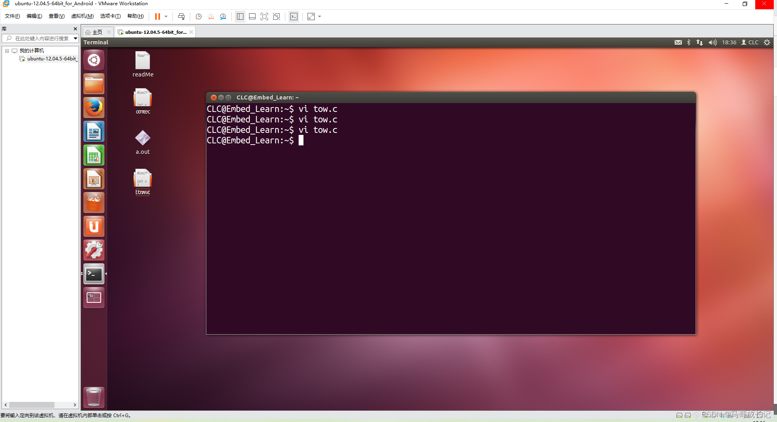777x422 pixels.
Task: Open the Bluetooth indicator menu
Action: 689,42
